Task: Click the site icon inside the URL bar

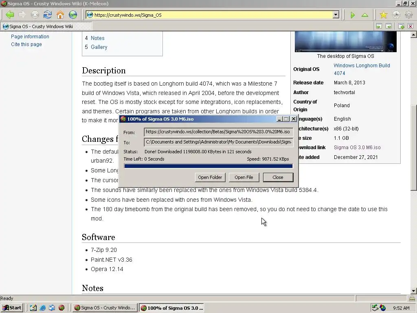Action: pyautogui.click(x=90, y=15)
